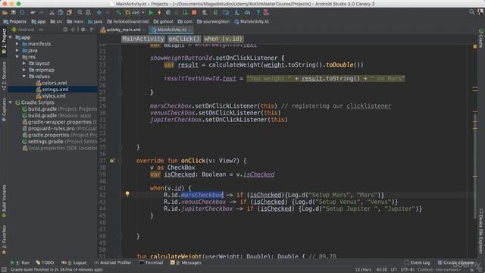The image size is (485, 273).
Task: Open Project panel settings gear icon
Action: tap(83, 30)
